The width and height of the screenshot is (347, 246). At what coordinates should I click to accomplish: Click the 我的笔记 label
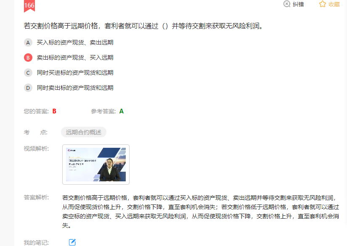tap(36, 243)
